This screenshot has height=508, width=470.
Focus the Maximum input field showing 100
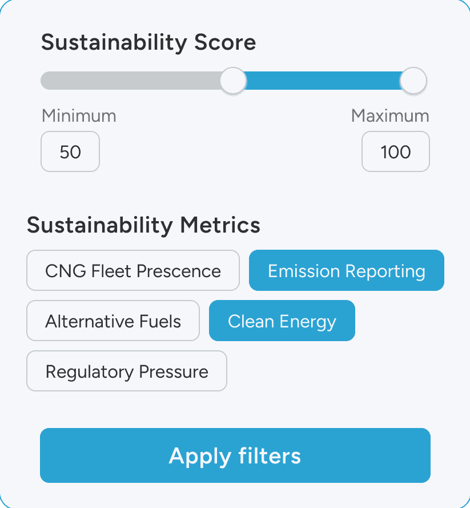pyautogui.click(x=395, y=152)
